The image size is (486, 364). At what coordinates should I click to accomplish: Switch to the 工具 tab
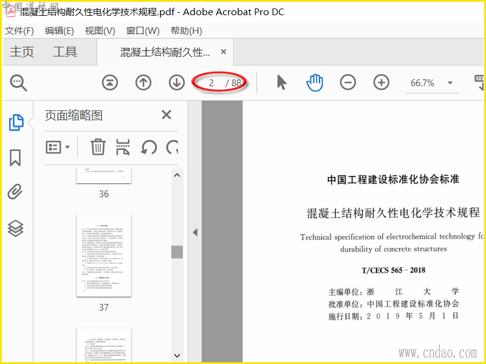pos(65,52)
